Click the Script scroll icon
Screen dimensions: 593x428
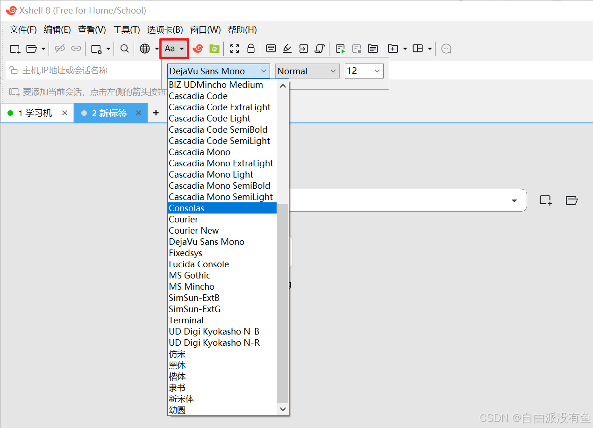pos(320,49)
